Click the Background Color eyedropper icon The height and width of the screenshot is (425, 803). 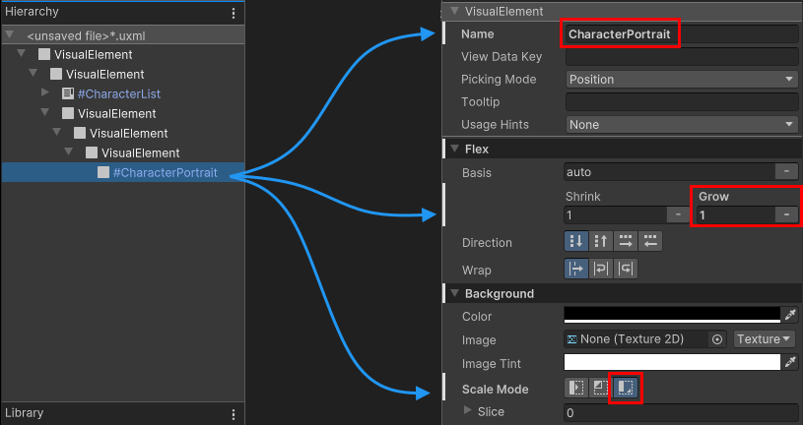789,315
